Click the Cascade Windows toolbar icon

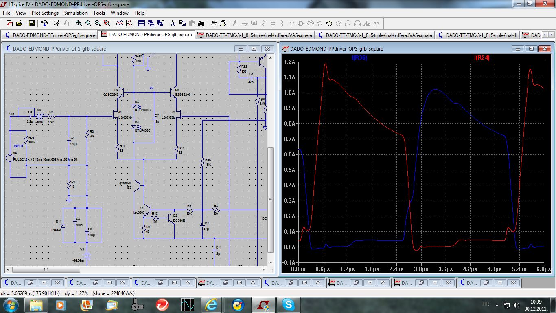pyautogui.click(x=151, y=24)
